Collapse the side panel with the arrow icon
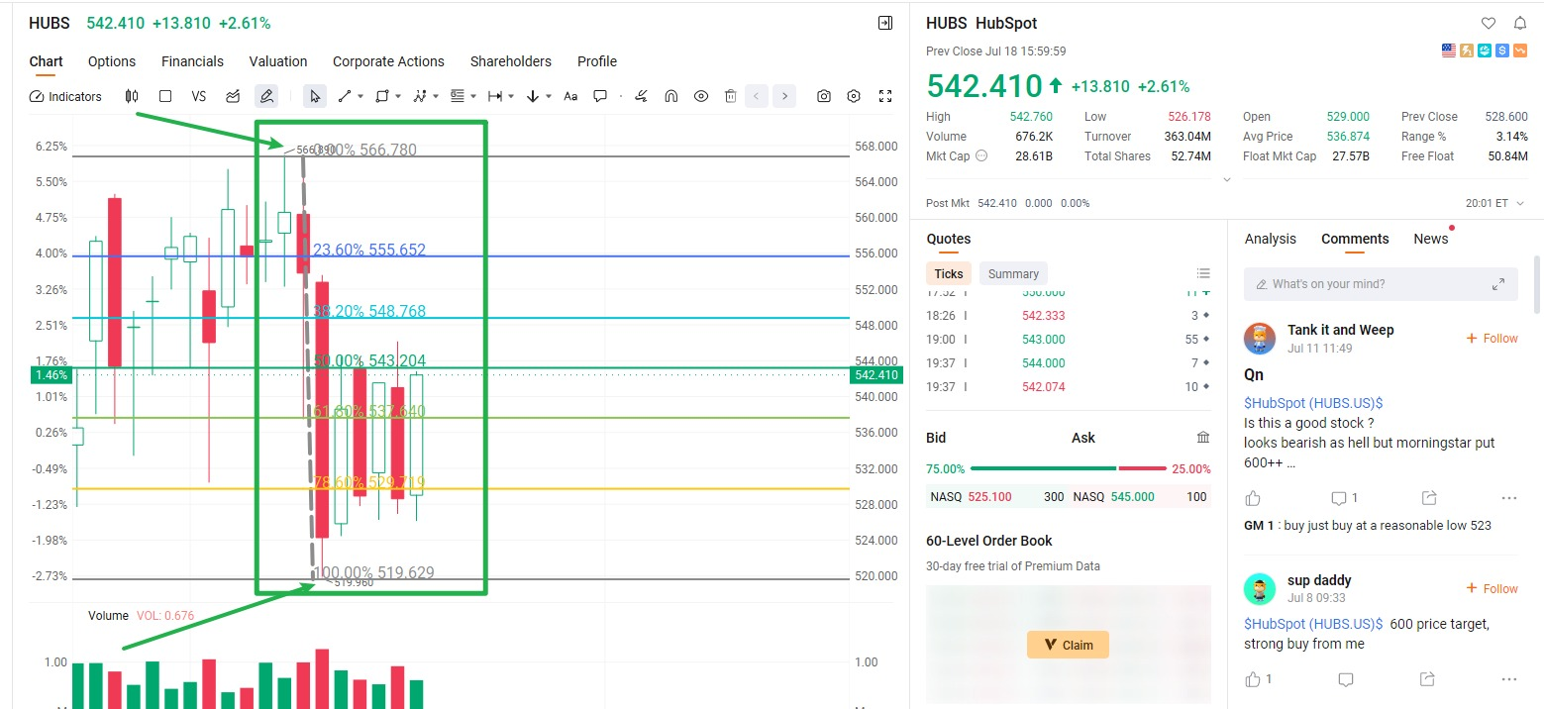The image size is (1544, 709). pyautogui.click(x=885, y=23)
